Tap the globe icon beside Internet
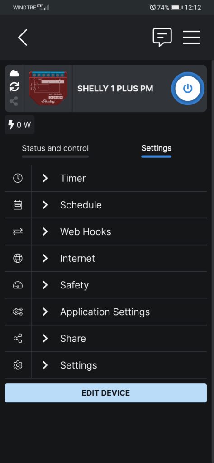 click(18, 258)
